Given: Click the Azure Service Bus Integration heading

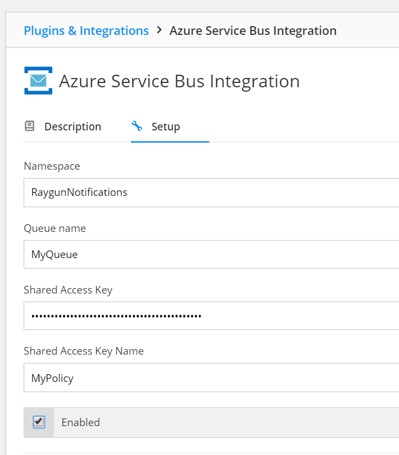Looking at the screenshot, I should point(179,81).
